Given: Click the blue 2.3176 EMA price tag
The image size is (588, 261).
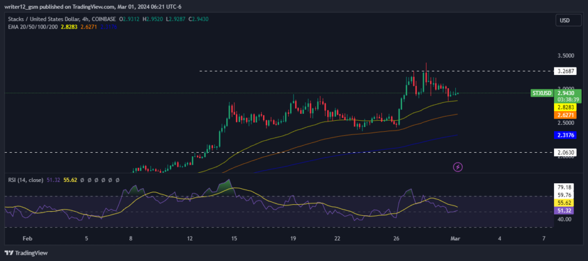Looking at the screenshot, I should click(566, 135).
